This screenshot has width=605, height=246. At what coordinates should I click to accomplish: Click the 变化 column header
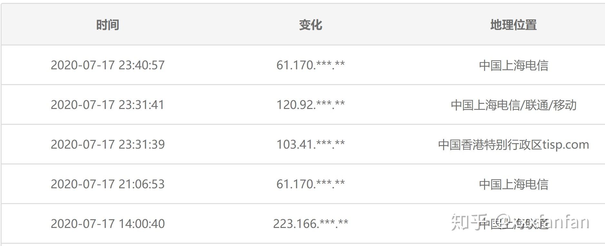pyautogui.click(x=310, y=25)
